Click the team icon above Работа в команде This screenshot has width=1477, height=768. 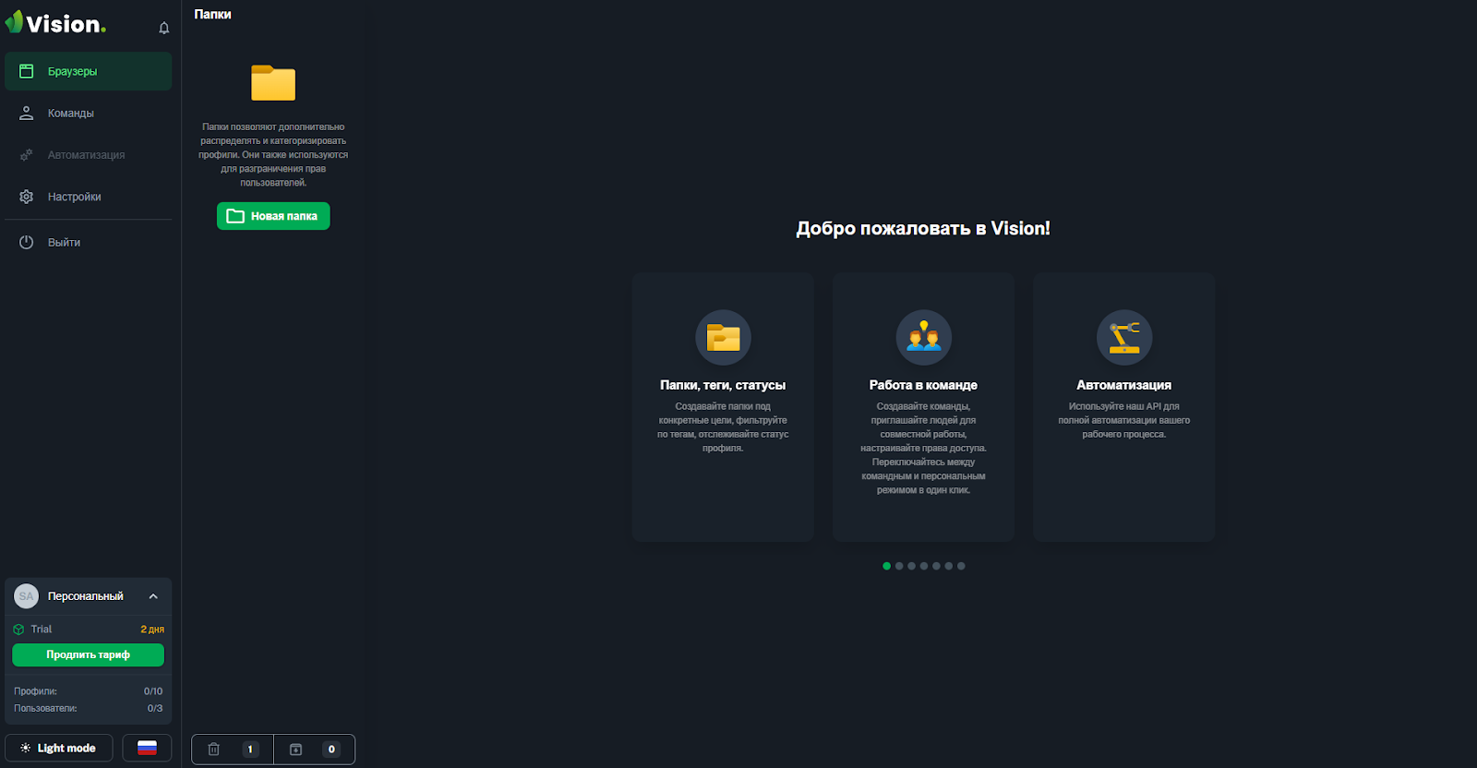923,337
